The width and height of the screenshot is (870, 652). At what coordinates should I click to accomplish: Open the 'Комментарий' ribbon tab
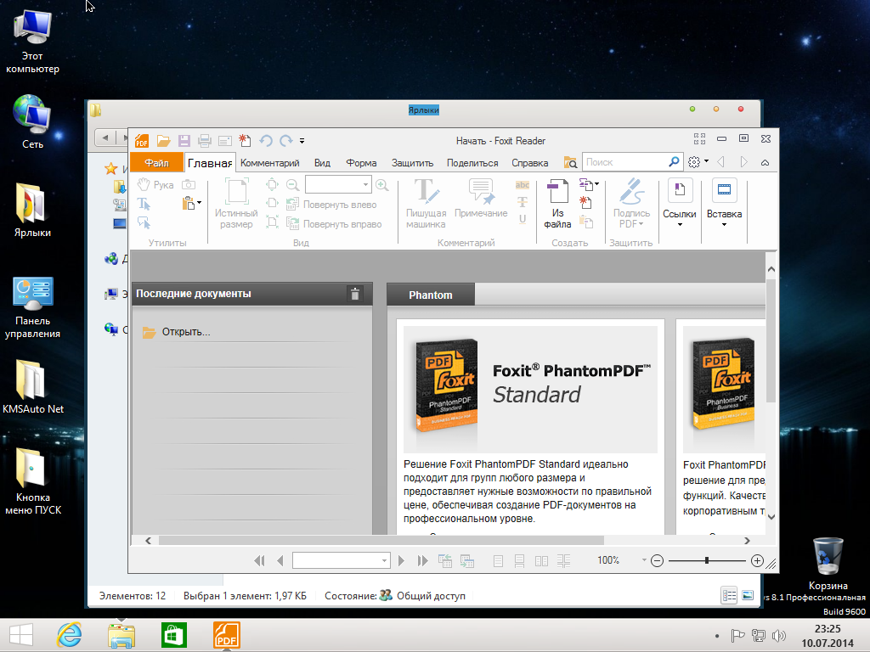(x=269, y=163)
